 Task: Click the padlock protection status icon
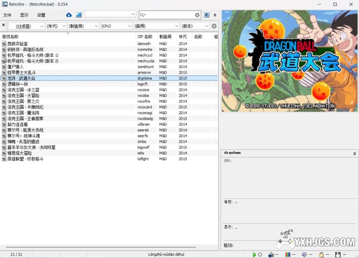coord(321,254)
